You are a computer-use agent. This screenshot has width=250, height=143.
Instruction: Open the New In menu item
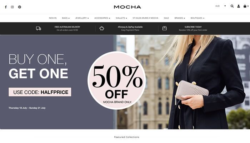pos(52,18)
